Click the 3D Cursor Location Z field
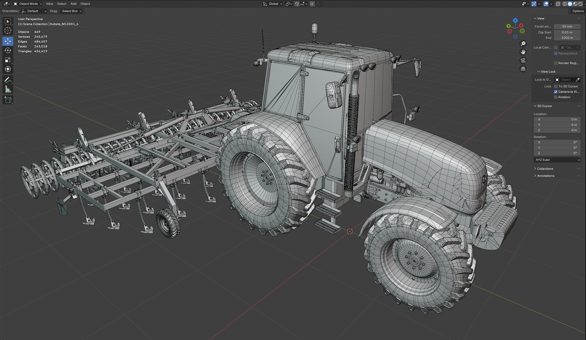Image resolution: width=586 pixels, height=340 pixels. [x=557, y=130]
